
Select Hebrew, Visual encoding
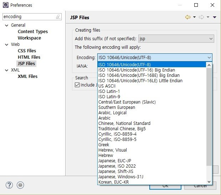point(152,150)
